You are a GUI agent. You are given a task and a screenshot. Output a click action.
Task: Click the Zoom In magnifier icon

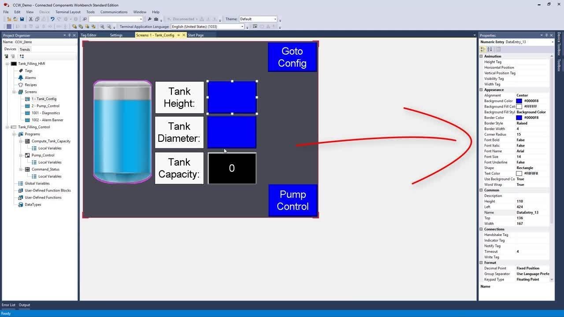pyautogui.click(x=102, y=26)
